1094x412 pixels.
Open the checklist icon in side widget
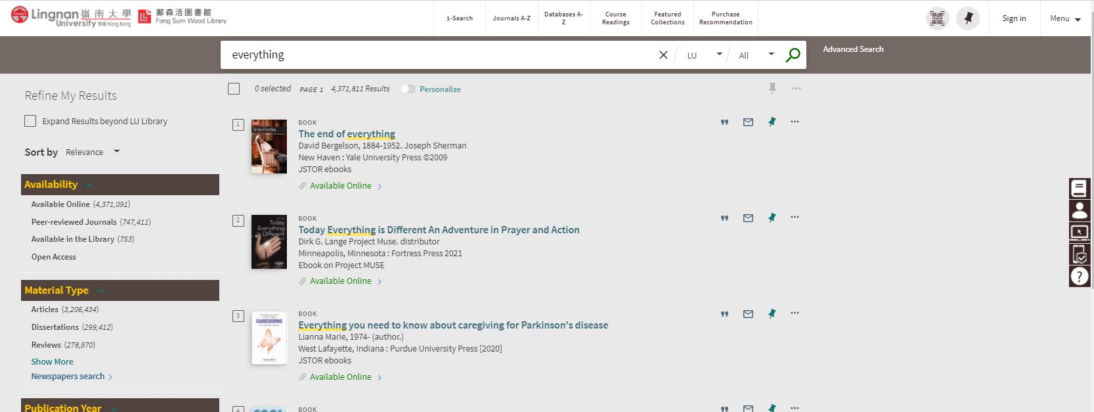(1079, 254)
